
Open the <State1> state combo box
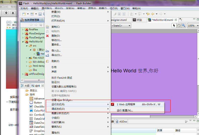click(x=121, y=26)
